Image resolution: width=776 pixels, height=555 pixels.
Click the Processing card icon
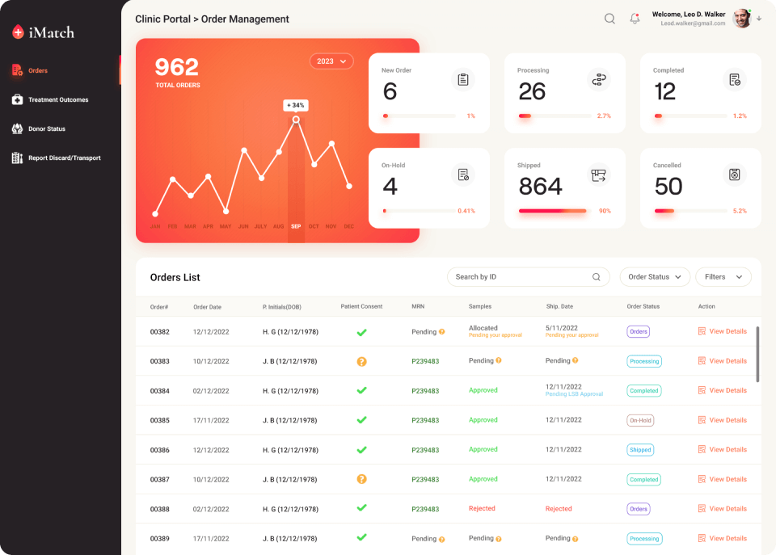(599, 80)
